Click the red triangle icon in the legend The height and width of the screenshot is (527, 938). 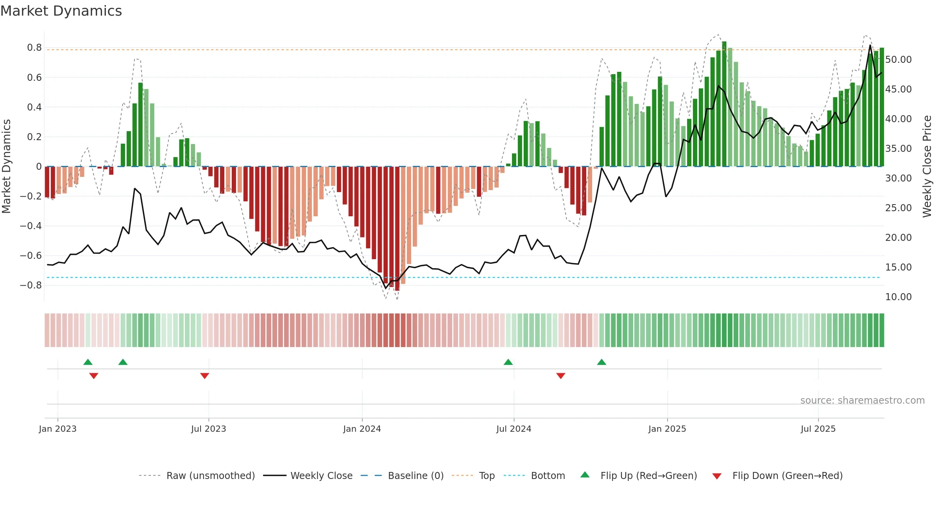pyautogui.click(x=717, y=476)
